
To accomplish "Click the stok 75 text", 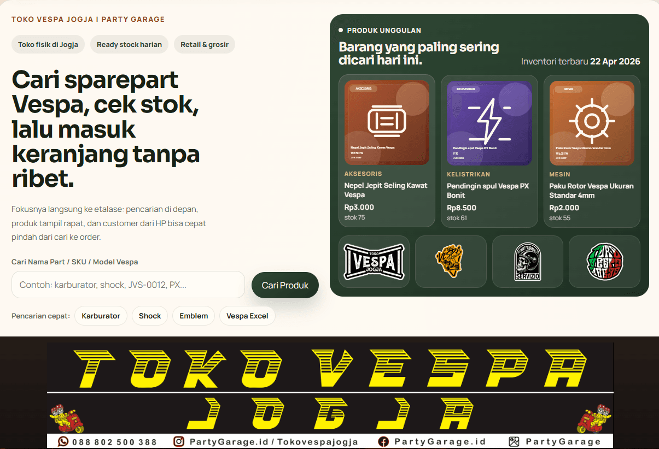I will (354, 217).
